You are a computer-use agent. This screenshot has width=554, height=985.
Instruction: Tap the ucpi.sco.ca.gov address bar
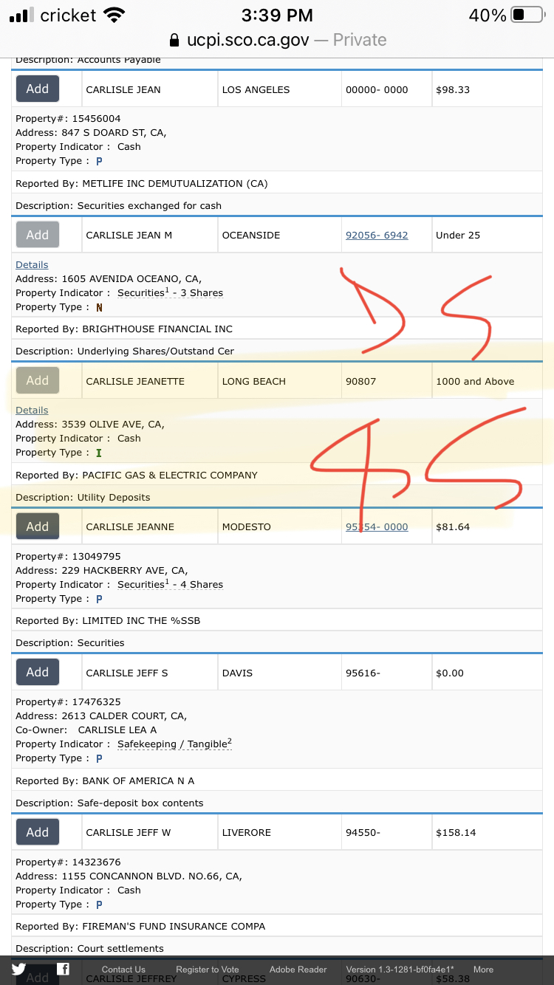(277, 40)
